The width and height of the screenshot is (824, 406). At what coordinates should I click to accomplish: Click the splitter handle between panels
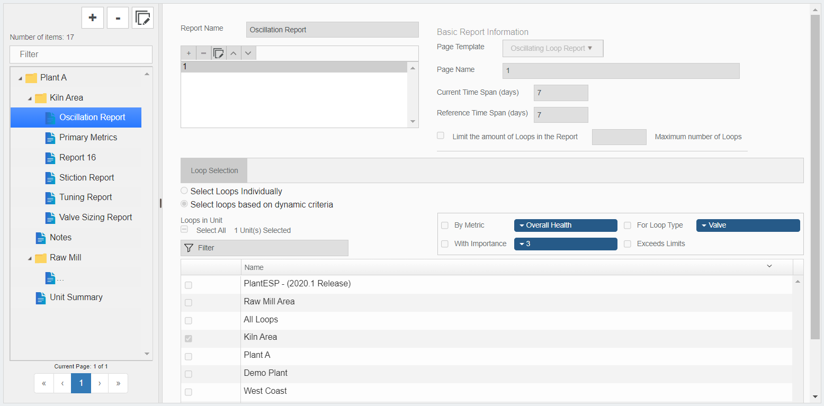tap(160, 203)
